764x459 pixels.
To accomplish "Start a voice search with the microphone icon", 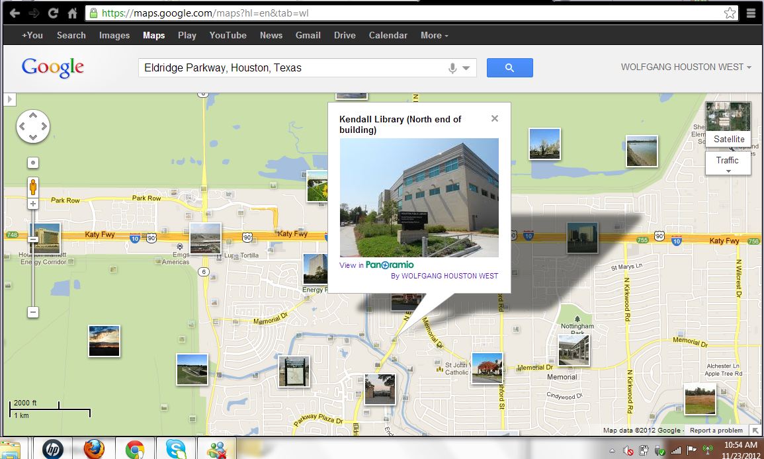I will tap(452, 67).
